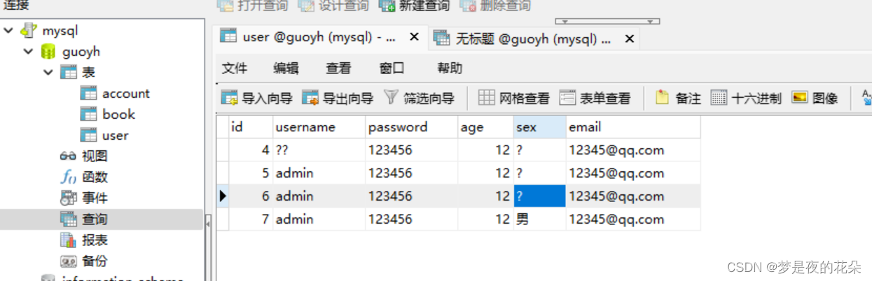Image resolution: width=872 pixels, height=281 pixels.
Task: Select the guoyh database cylinder icon
Action: point(48,52)
